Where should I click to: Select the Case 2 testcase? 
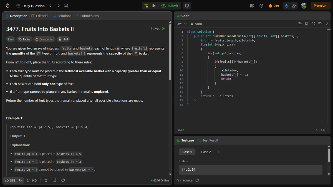[206, 152]
